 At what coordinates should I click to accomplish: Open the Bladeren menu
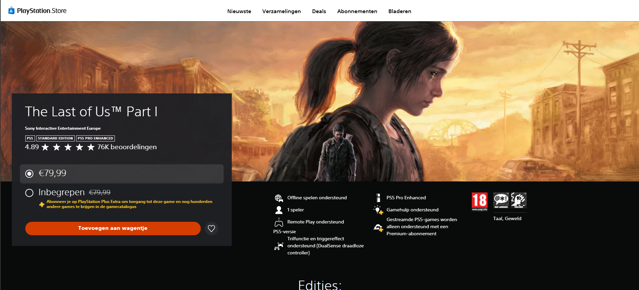[x=400, y=11]
